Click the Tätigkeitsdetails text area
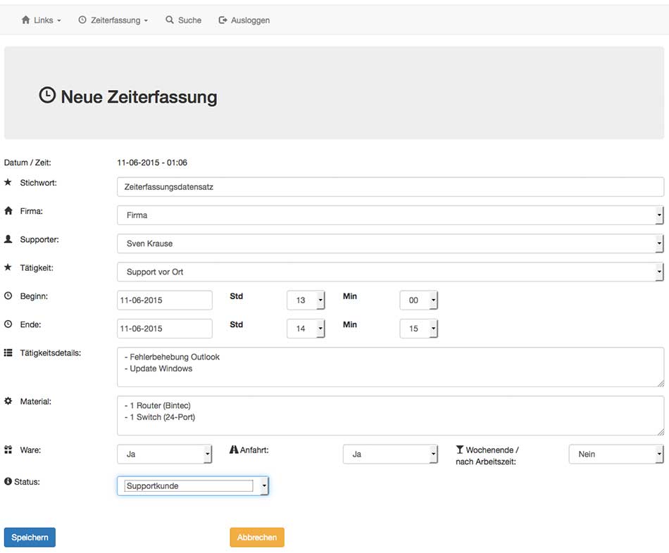Image resolution: width=669 pixels, height=553 pixels. [390, 367]
